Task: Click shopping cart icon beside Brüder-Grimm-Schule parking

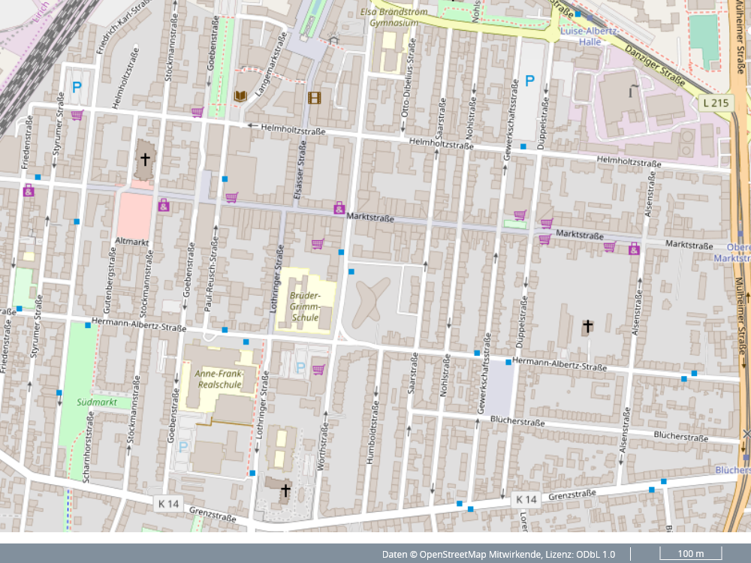Action: point(318,369)
